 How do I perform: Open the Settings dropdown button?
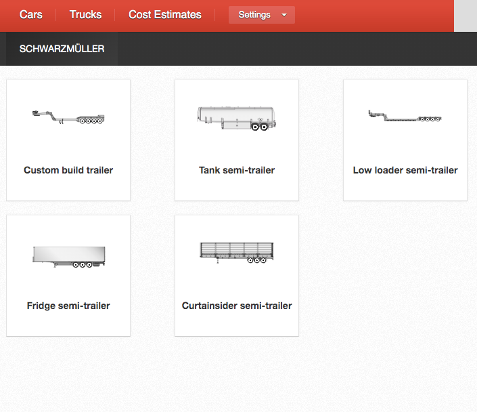tap(262, 15)
